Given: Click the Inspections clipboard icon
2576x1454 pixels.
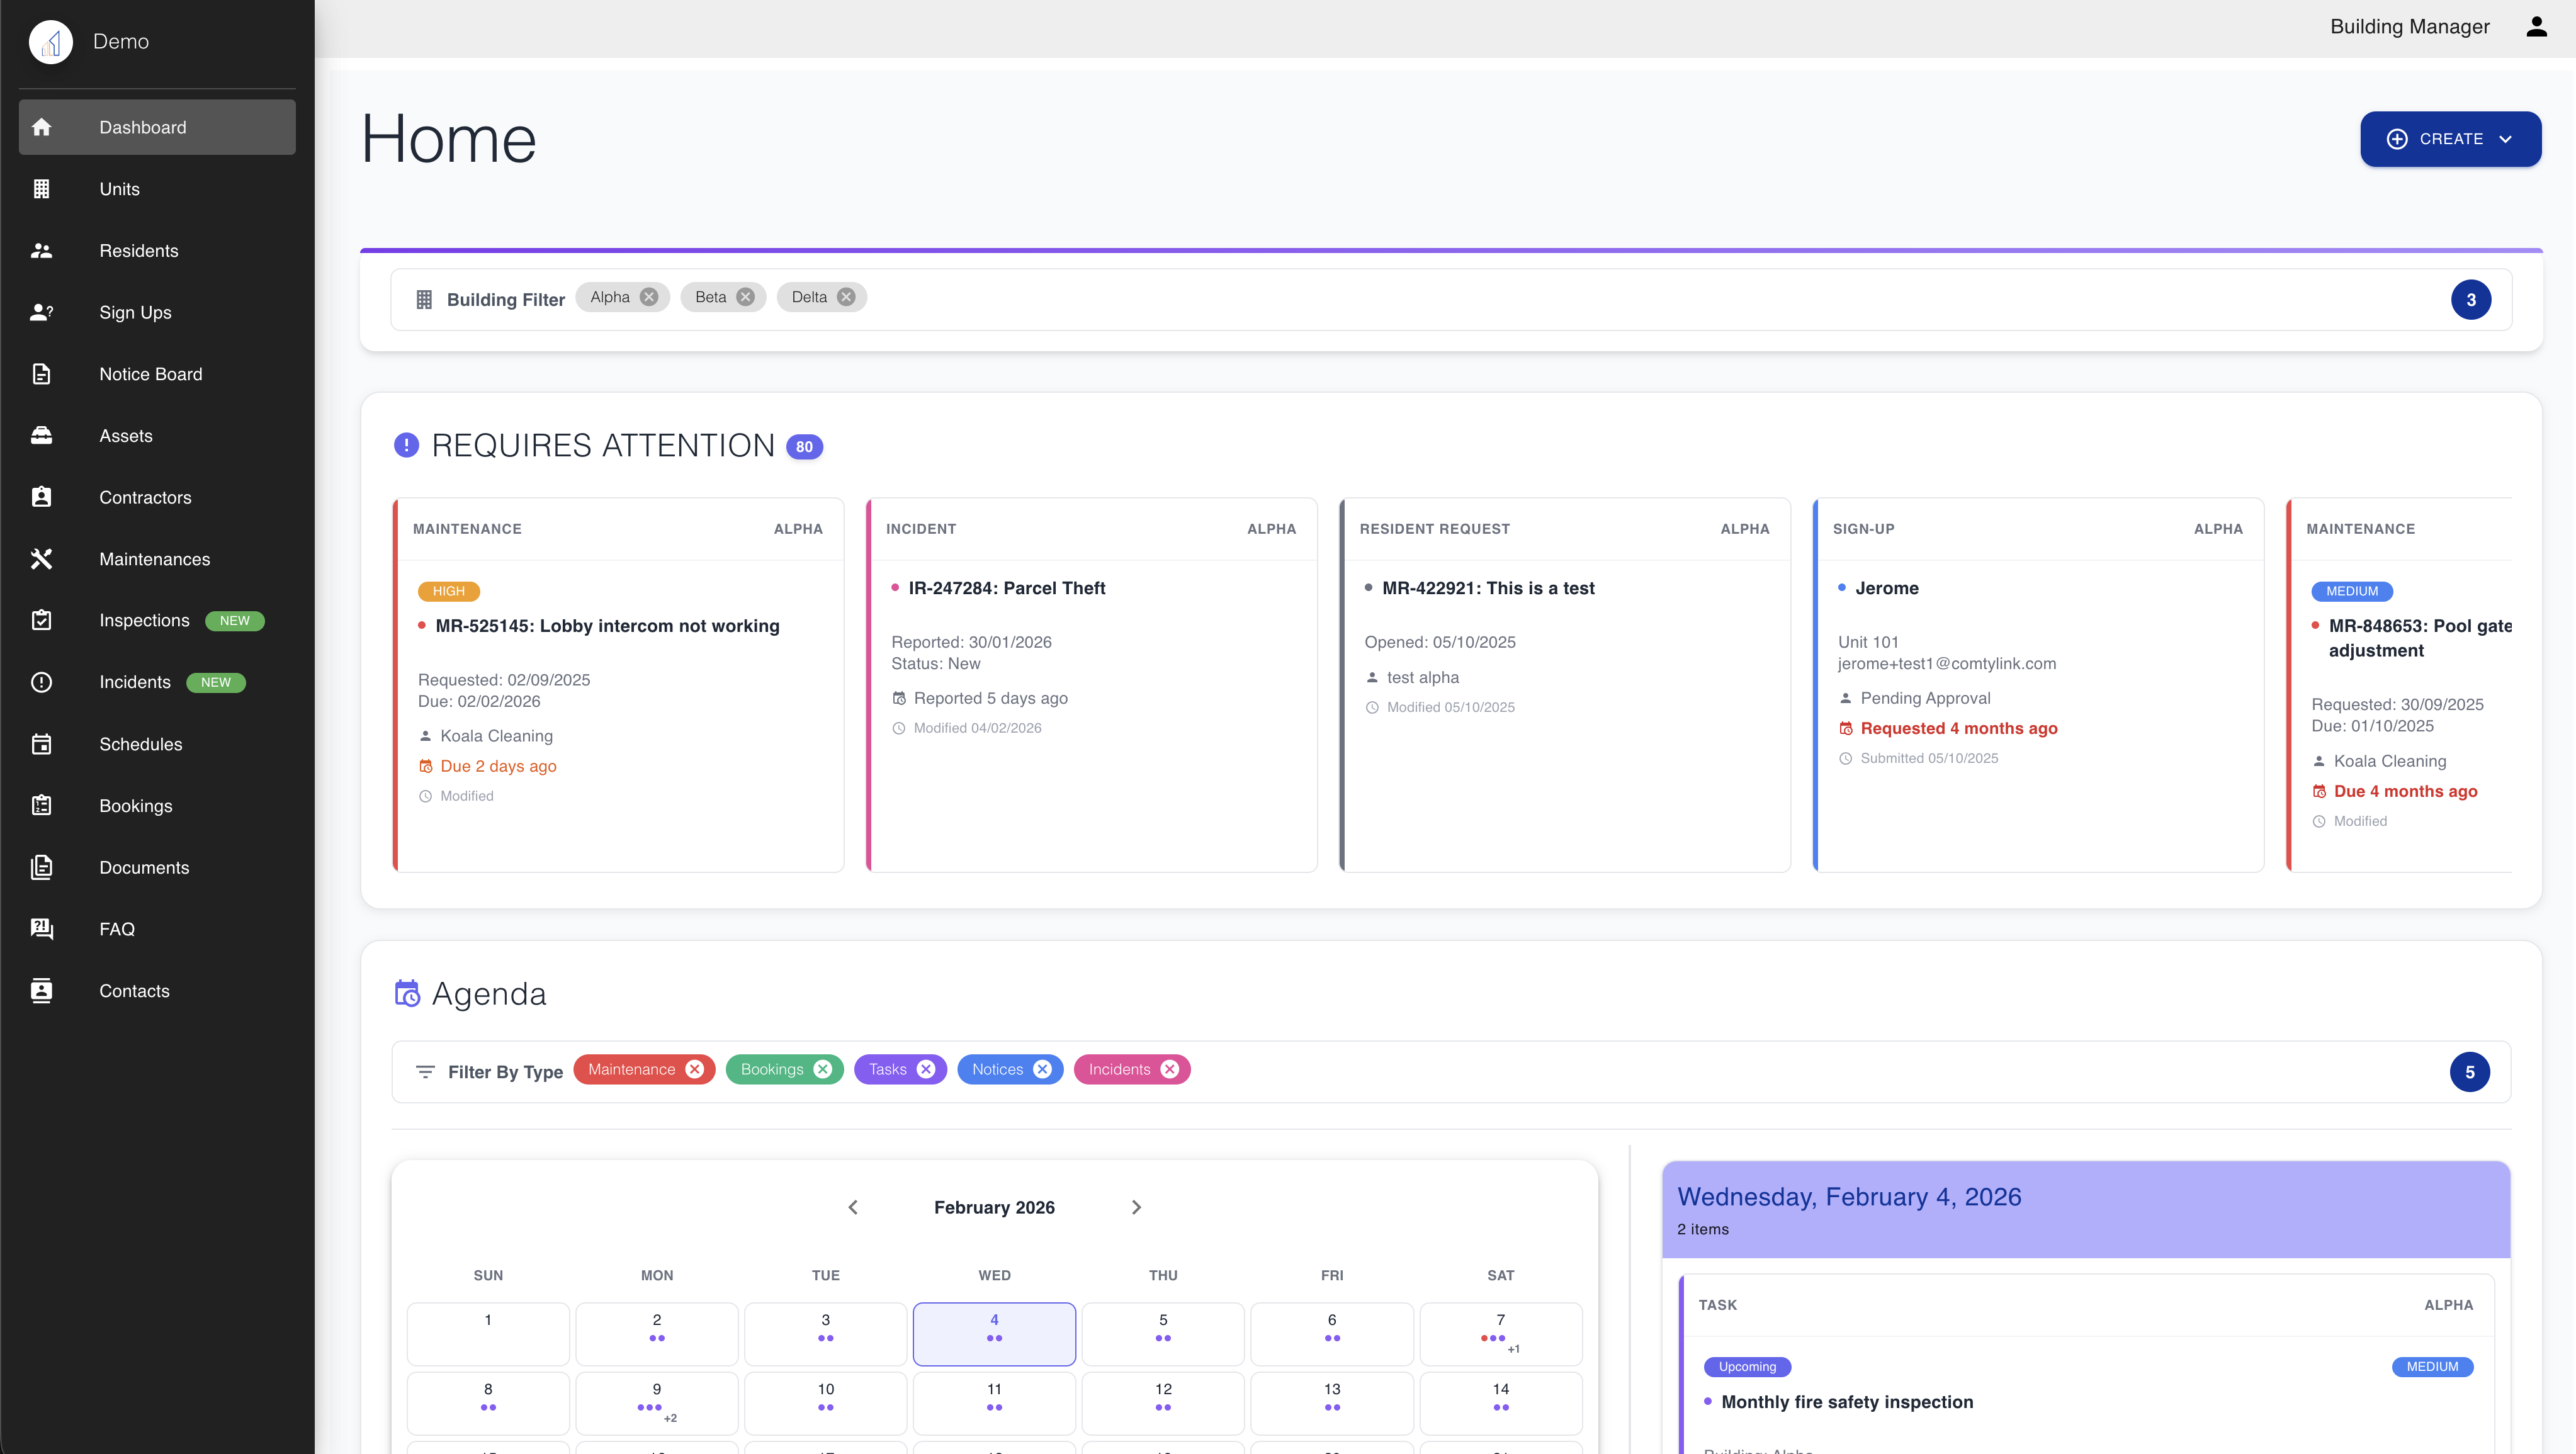Looking at the screenshot, I should [x=42, y=620].
